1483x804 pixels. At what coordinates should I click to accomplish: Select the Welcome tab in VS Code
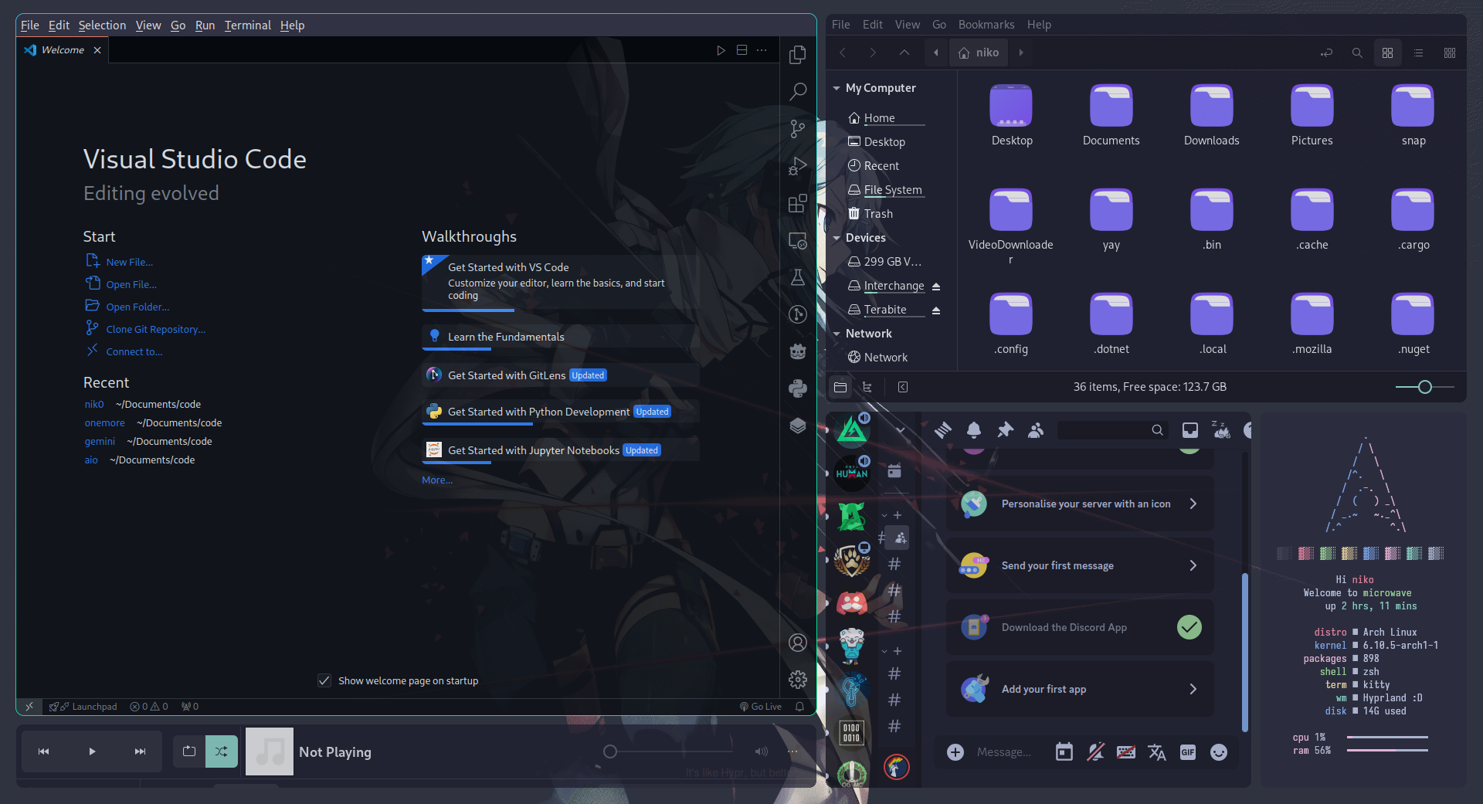click(x=62, y=50)
